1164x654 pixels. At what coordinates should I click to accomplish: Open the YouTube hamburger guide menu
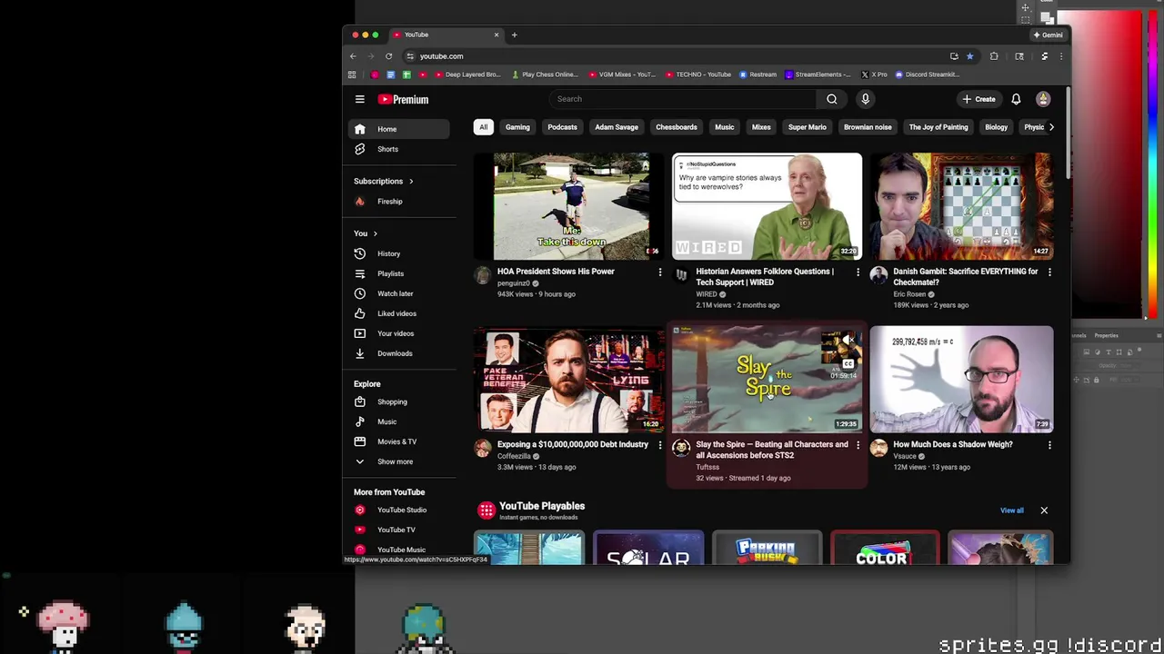click(x=360, y=99)
